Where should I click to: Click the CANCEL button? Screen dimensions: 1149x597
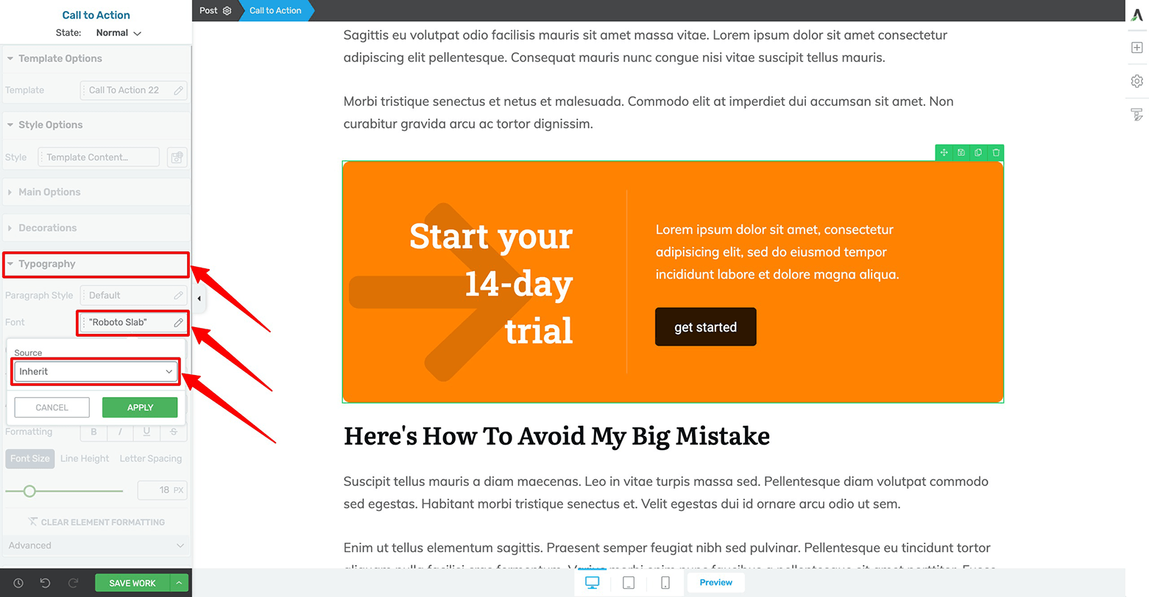[x=52, y=407]
